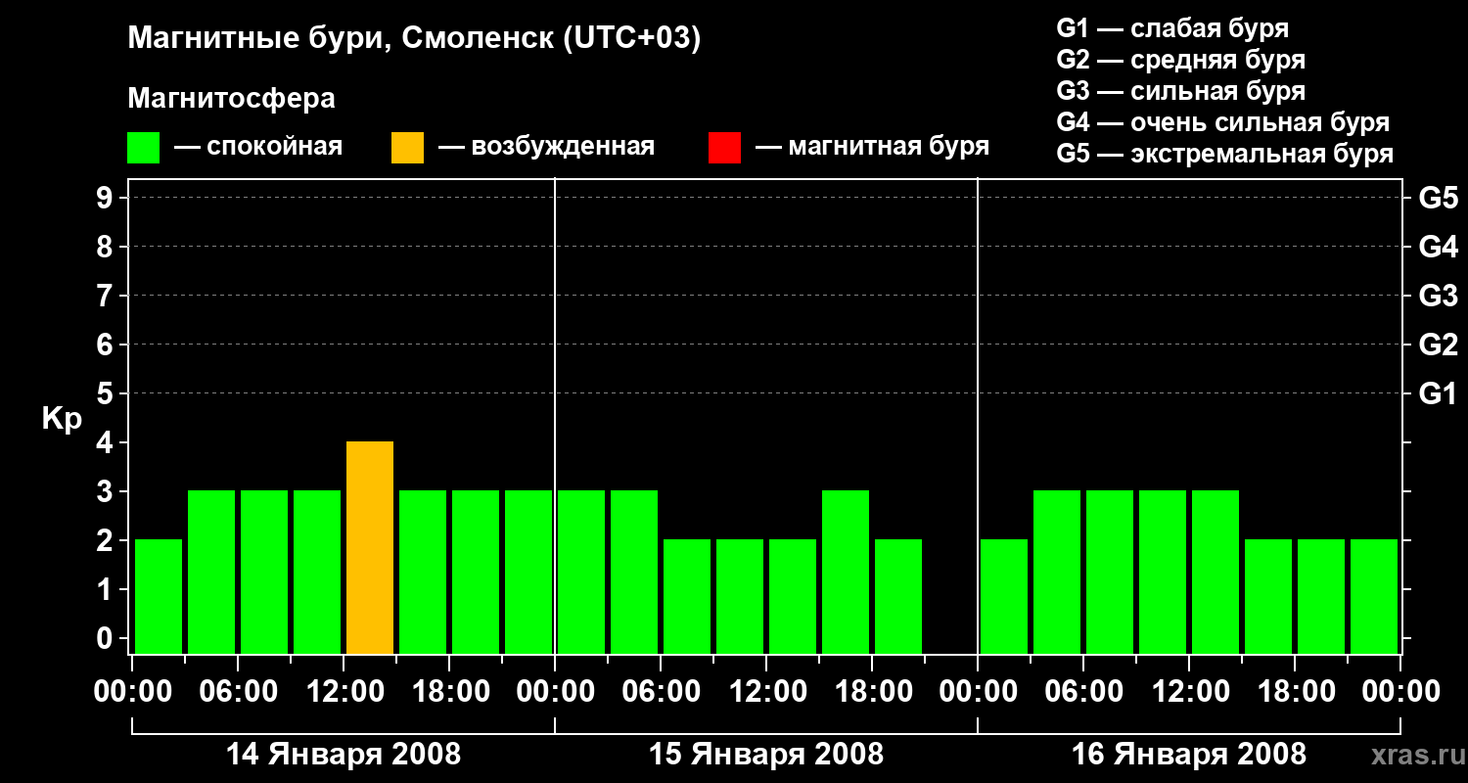The width and height of the screenshot is (1468, 783).
Task: Click the Магнитосфера legend heading
Action: (x=231, y=99)
